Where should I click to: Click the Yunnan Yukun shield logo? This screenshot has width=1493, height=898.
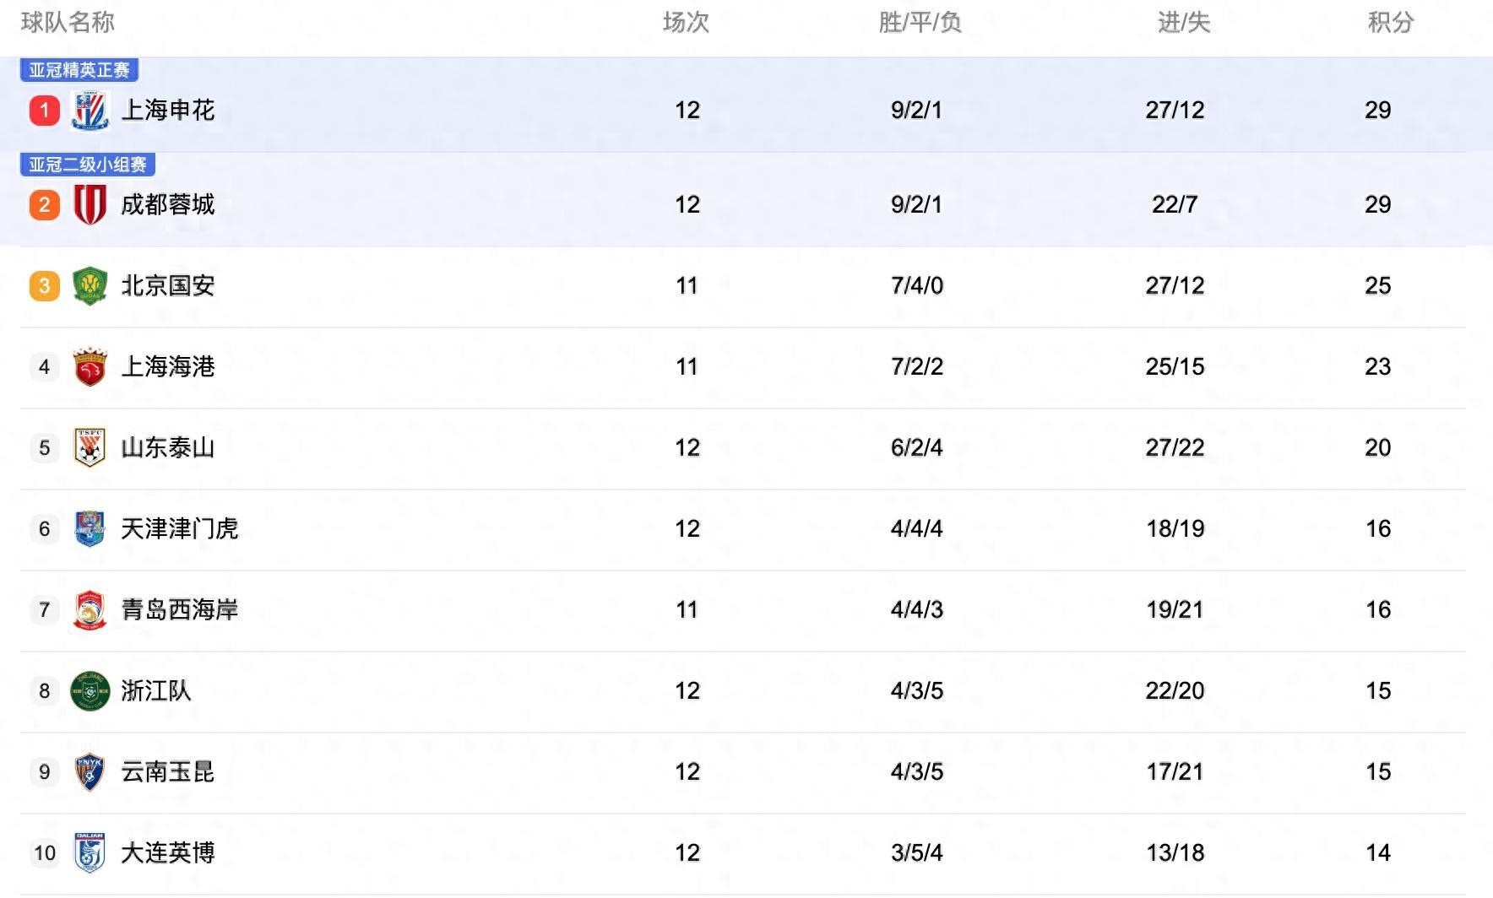pos(90,772)
